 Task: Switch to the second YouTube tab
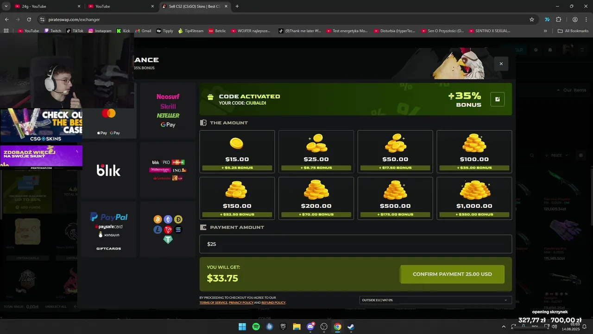pos(121,6)
